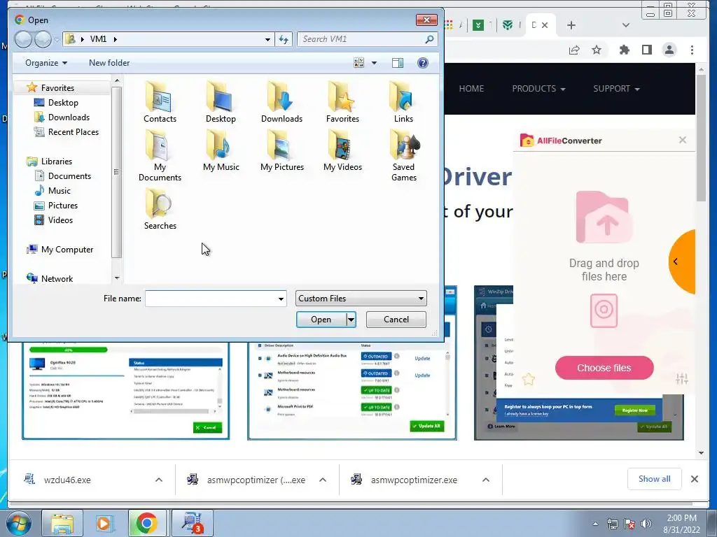Screen dimensions: 717x537
Task: Open the Chrome profile avatar
Action: (x=669, y=50)
